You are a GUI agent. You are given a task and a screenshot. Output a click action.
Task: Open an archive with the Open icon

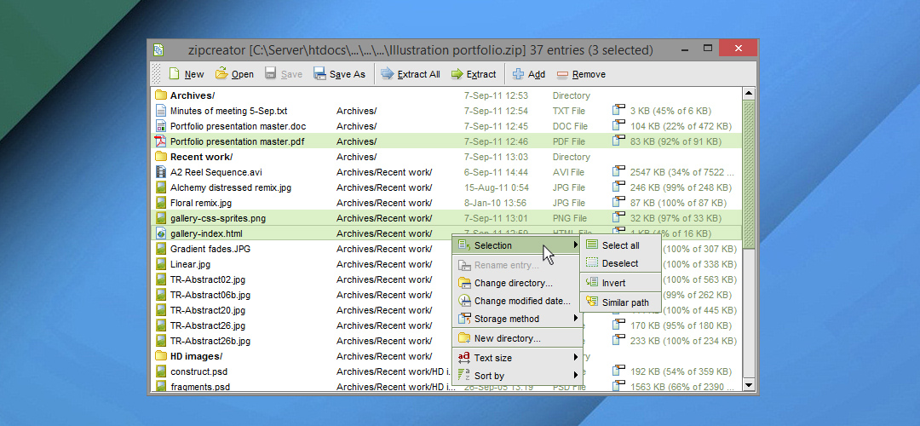point(221,74)
